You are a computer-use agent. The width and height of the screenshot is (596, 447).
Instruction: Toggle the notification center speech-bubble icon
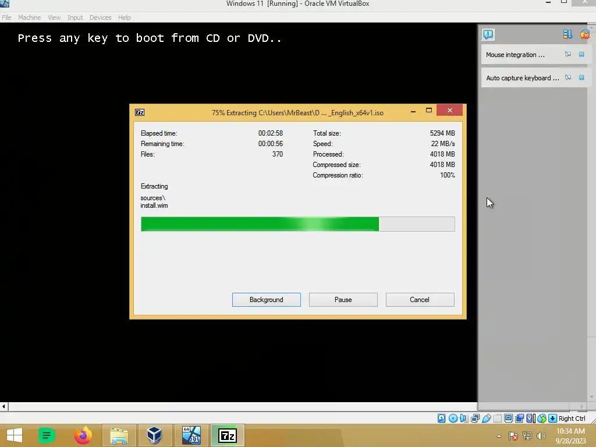click(488, 34)
